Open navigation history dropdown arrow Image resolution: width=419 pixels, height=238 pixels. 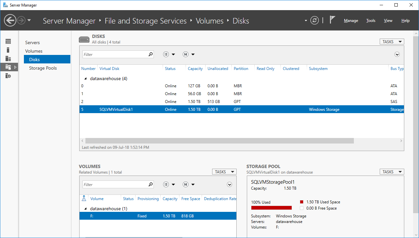(29, 21)
